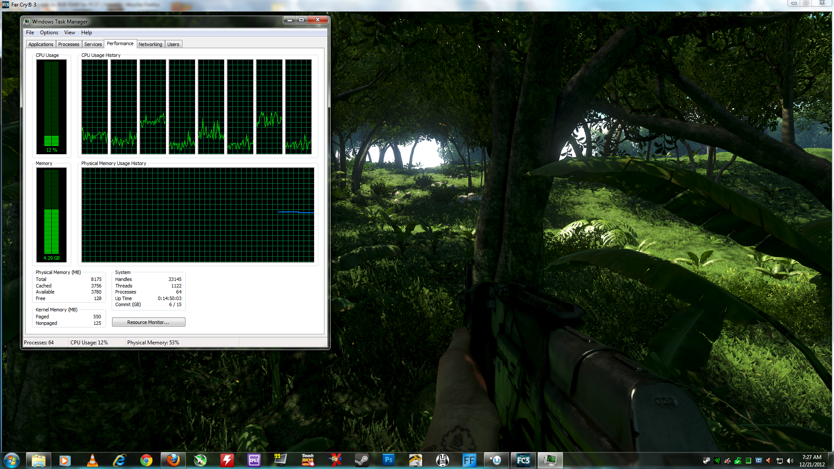Screen dimensions: 834x469
Task: Open the Razer tray icon
Action: click(717, 461)
